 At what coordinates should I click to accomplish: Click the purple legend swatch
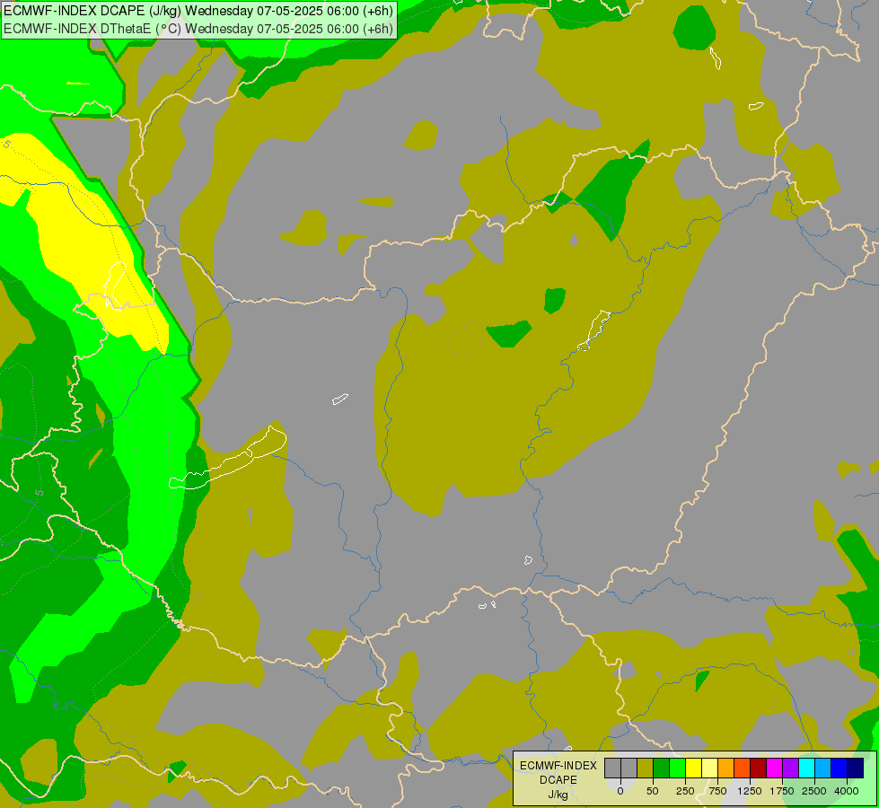tap(790, 768)
